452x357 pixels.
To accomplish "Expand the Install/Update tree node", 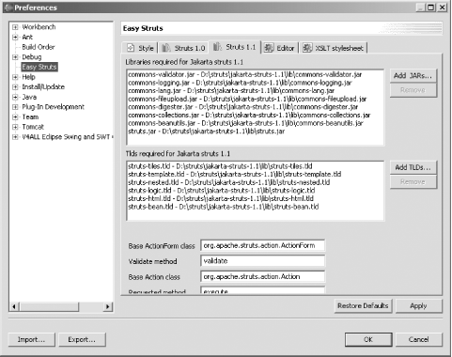I will (15, 87).
